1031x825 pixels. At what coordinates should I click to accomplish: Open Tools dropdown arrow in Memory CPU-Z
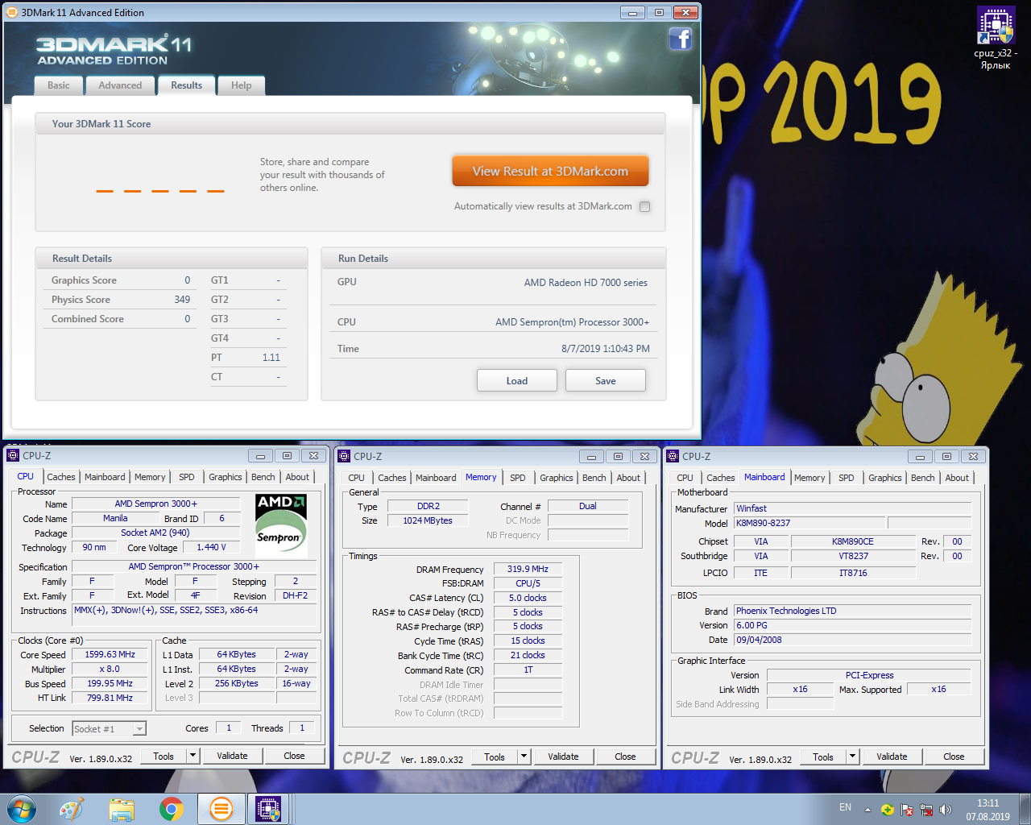click(x=524, y=757)
